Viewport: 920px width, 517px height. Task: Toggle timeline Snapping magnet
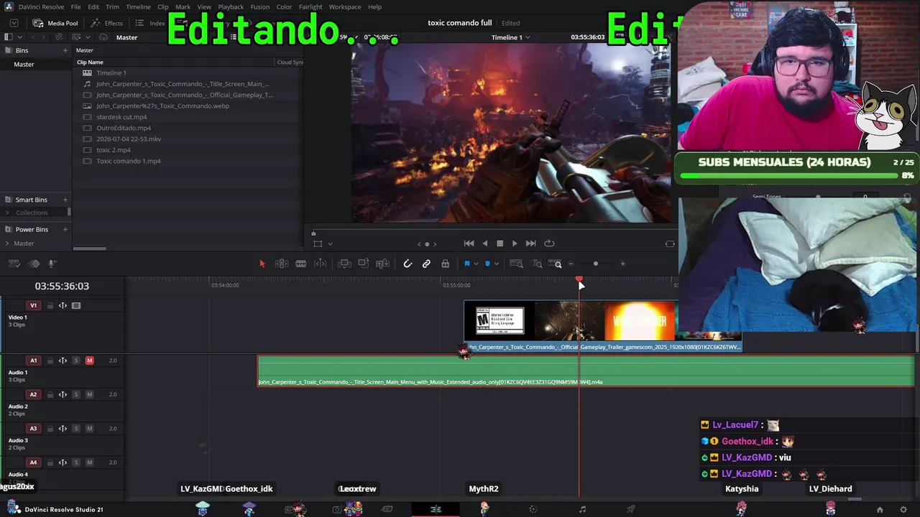point(408,264)
